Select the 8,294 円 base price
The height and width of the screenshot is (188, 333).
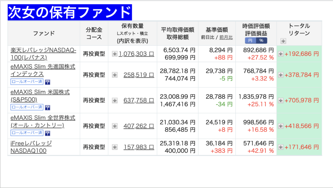(221, 50)
